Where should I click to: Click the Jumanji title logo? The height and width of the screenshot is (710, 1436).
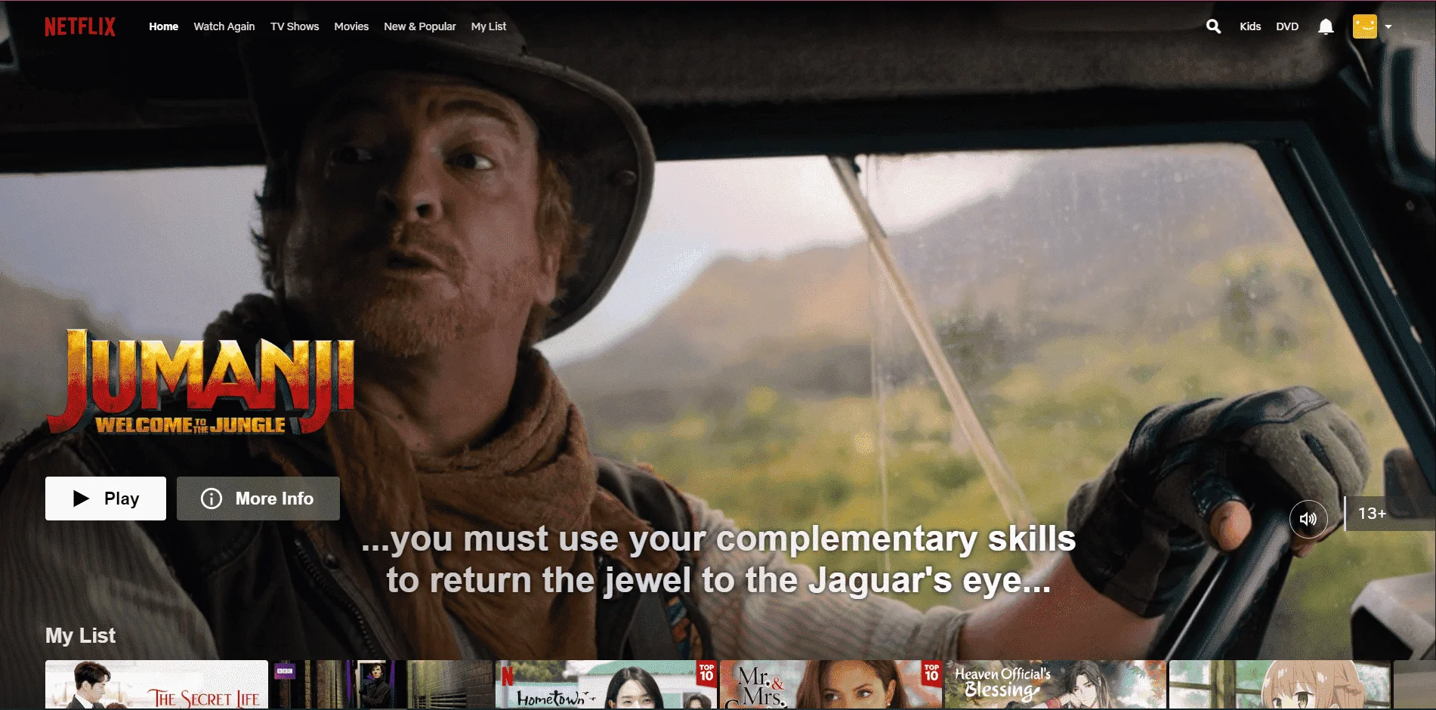(201, 382)
